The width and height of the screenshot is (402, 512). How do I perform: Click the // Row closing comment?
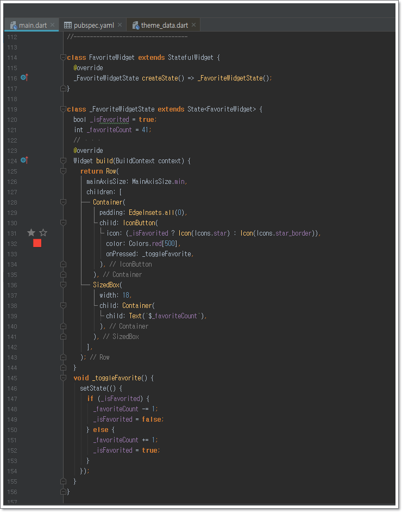(100, 357)
